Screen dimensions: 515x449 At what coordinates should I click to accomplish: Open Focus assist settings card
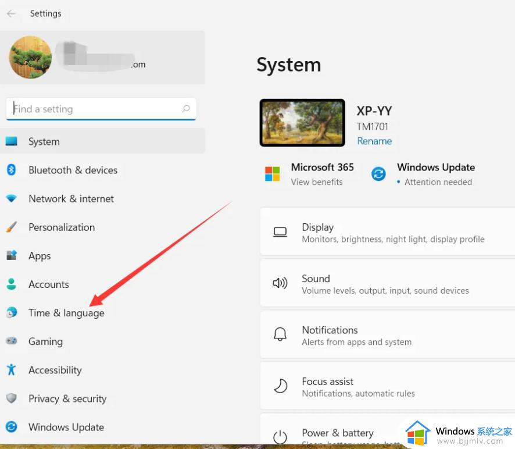tap(388, 386)
